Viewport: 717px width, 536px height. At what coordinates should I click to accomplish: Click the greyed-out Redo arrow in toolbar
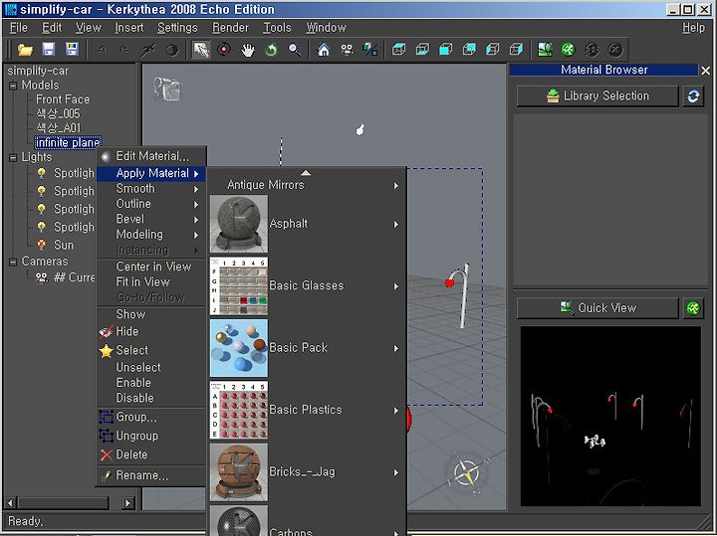click(124, 50)
